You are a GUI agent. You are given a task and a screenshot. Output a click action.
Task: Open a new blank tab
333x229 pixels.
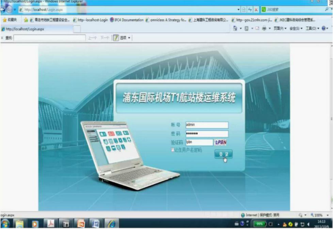coord(77,29)
